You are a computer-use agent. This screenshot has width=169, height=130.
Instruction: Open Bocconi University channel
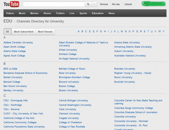[69, 82]
